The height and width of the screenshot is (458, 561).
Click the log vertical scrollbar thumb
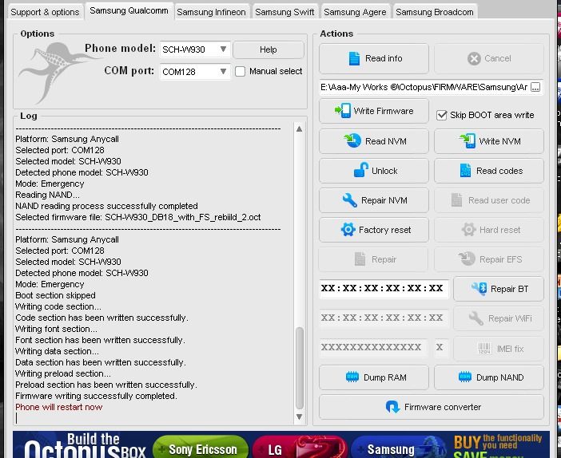coord(300,368)
